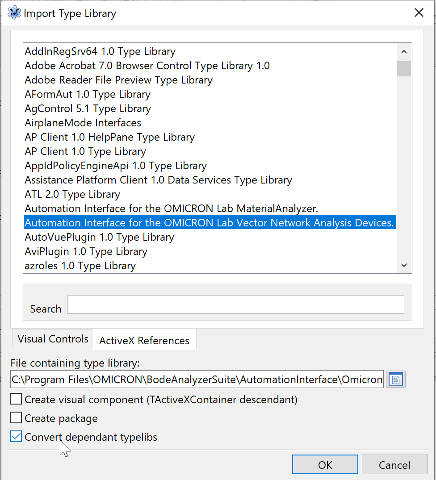Click the library list scrollbar thumb
Image resolution: width=436 pixels, height=480 pixels.
(x=404, y=69)
